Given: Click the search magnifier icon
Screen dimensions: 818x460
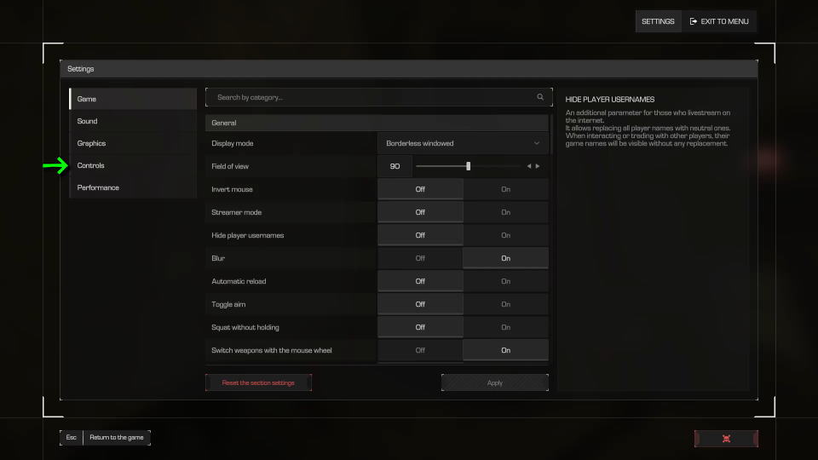Looking at the screenshot, I should [540, 97].
